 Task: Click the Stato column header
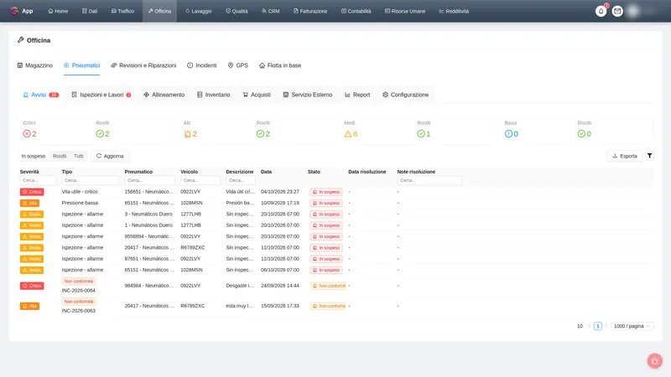[x=314, y=172]
